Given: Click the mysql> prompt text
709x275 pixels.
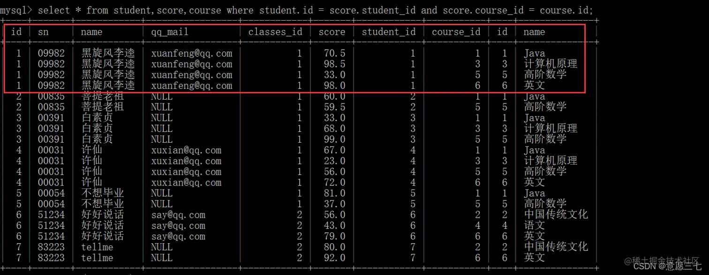Looking at the screenshot, I should coord(16,10).
